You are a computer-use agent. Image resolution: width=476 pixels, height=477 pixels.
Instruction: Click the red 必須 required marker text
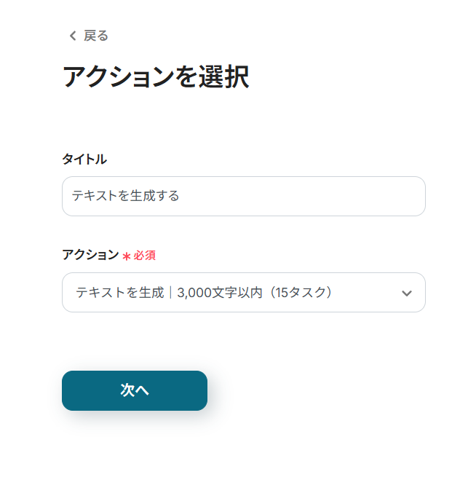pos(144,256)
